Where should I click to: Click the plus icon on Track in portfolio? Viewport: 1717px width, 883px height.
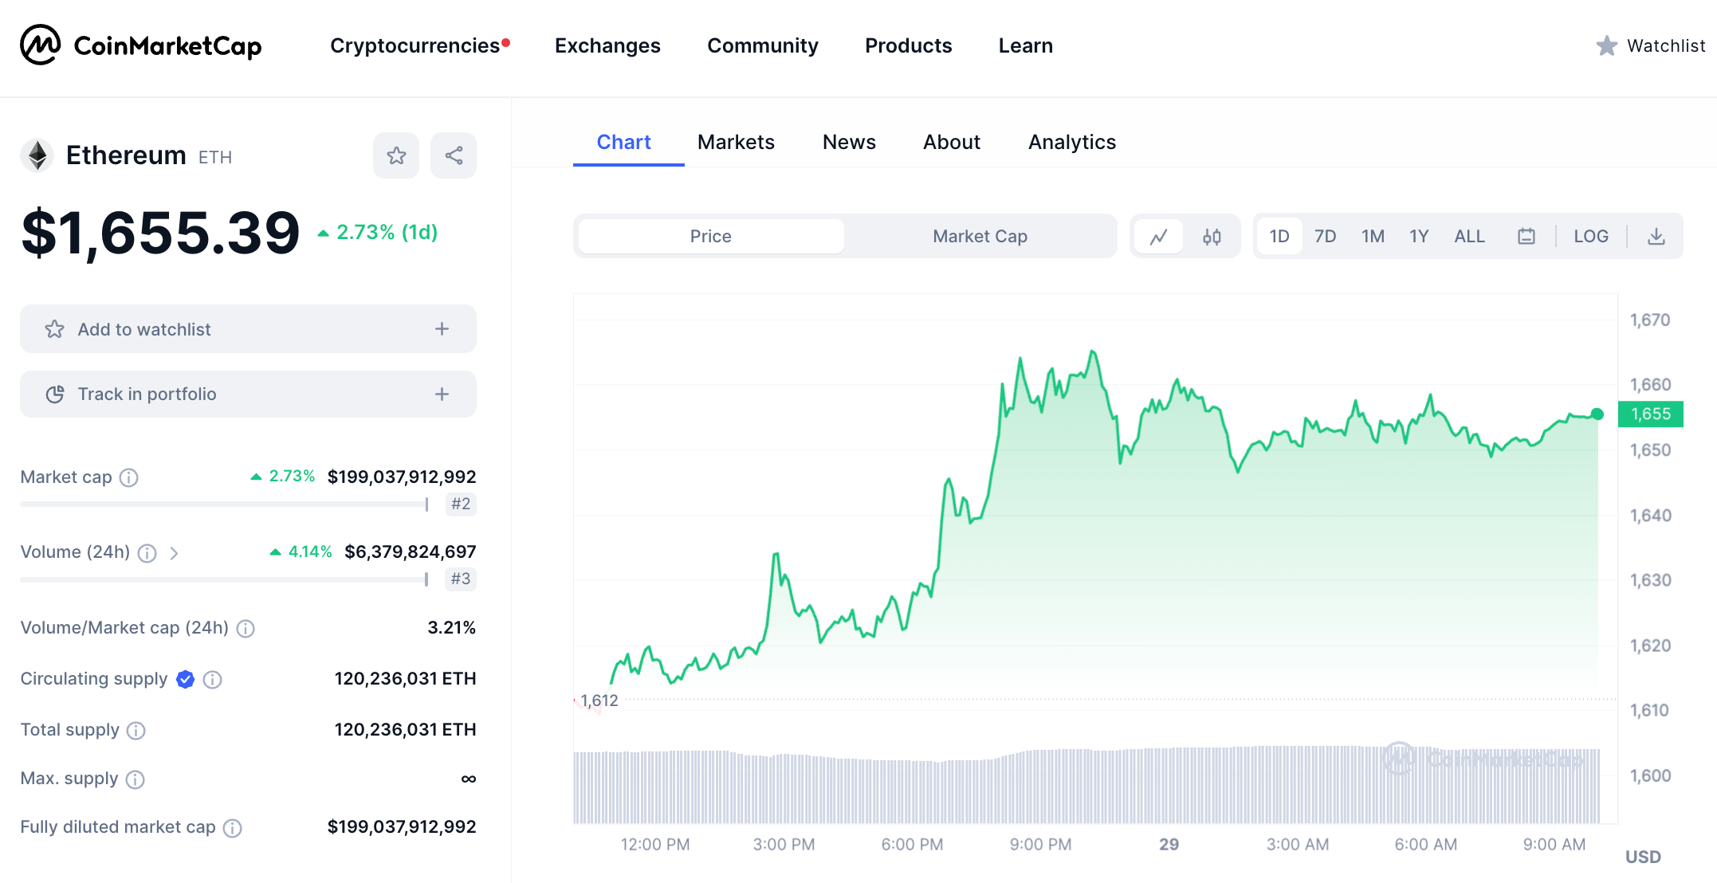coord(442,394)
